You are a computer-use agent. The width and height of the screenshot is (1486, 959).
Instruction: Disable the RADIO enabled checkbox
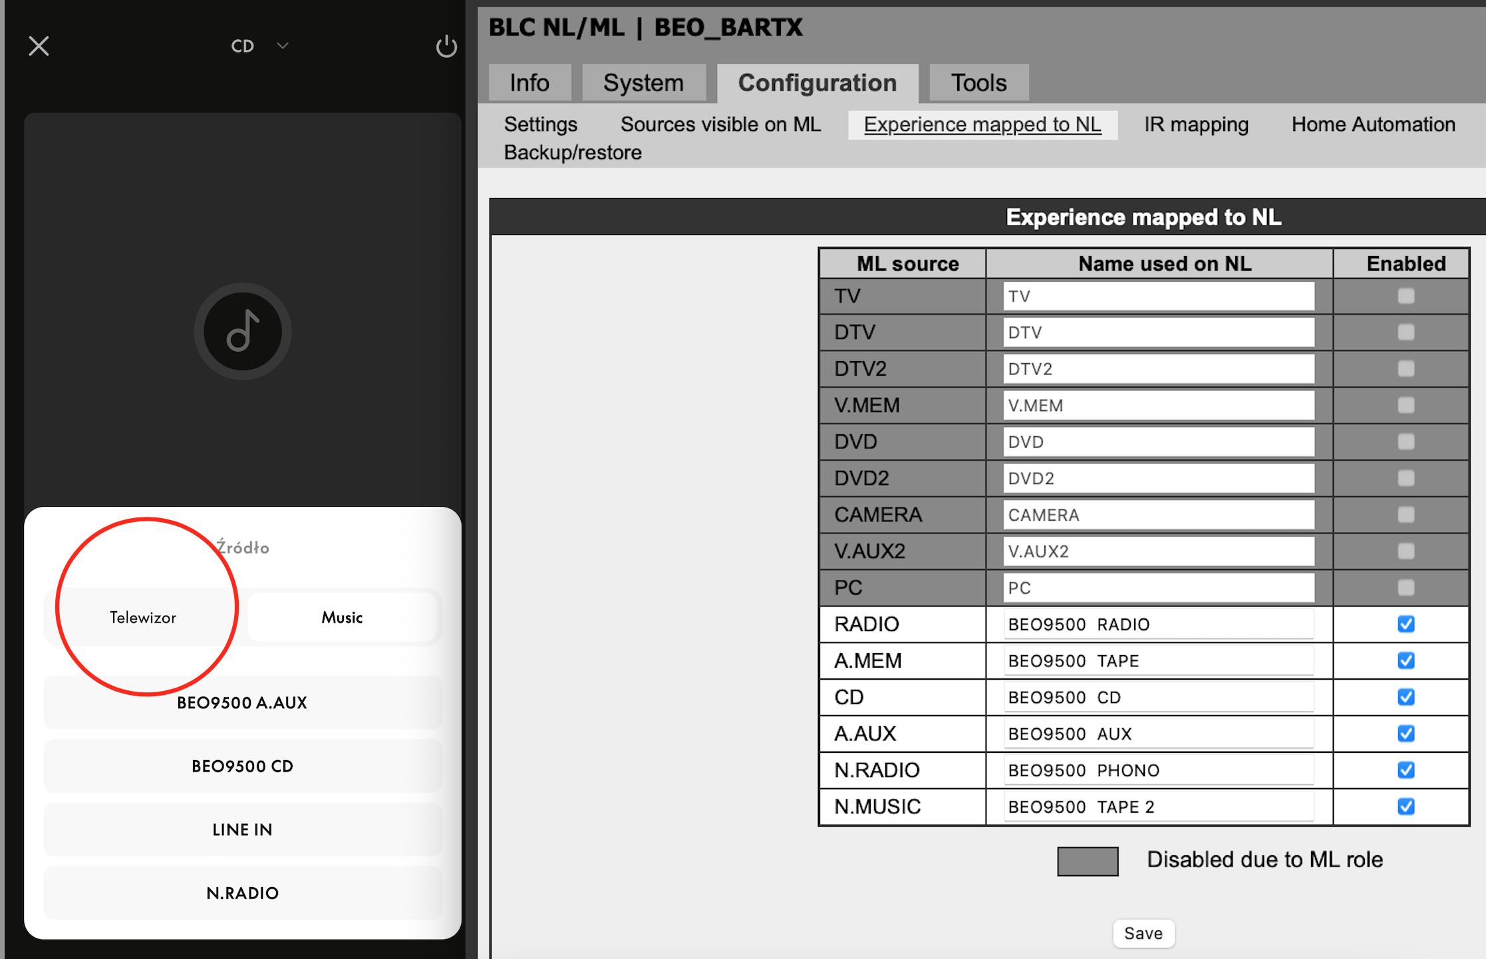pyautogui.click(x=1406, y=624)
